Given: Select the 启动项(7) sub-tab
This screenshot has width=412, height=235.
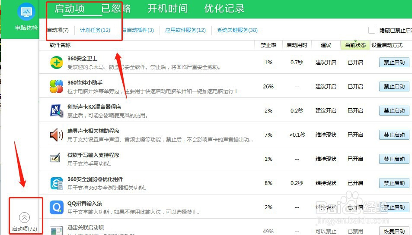Looking at the screenshot, I should point(58,30).
